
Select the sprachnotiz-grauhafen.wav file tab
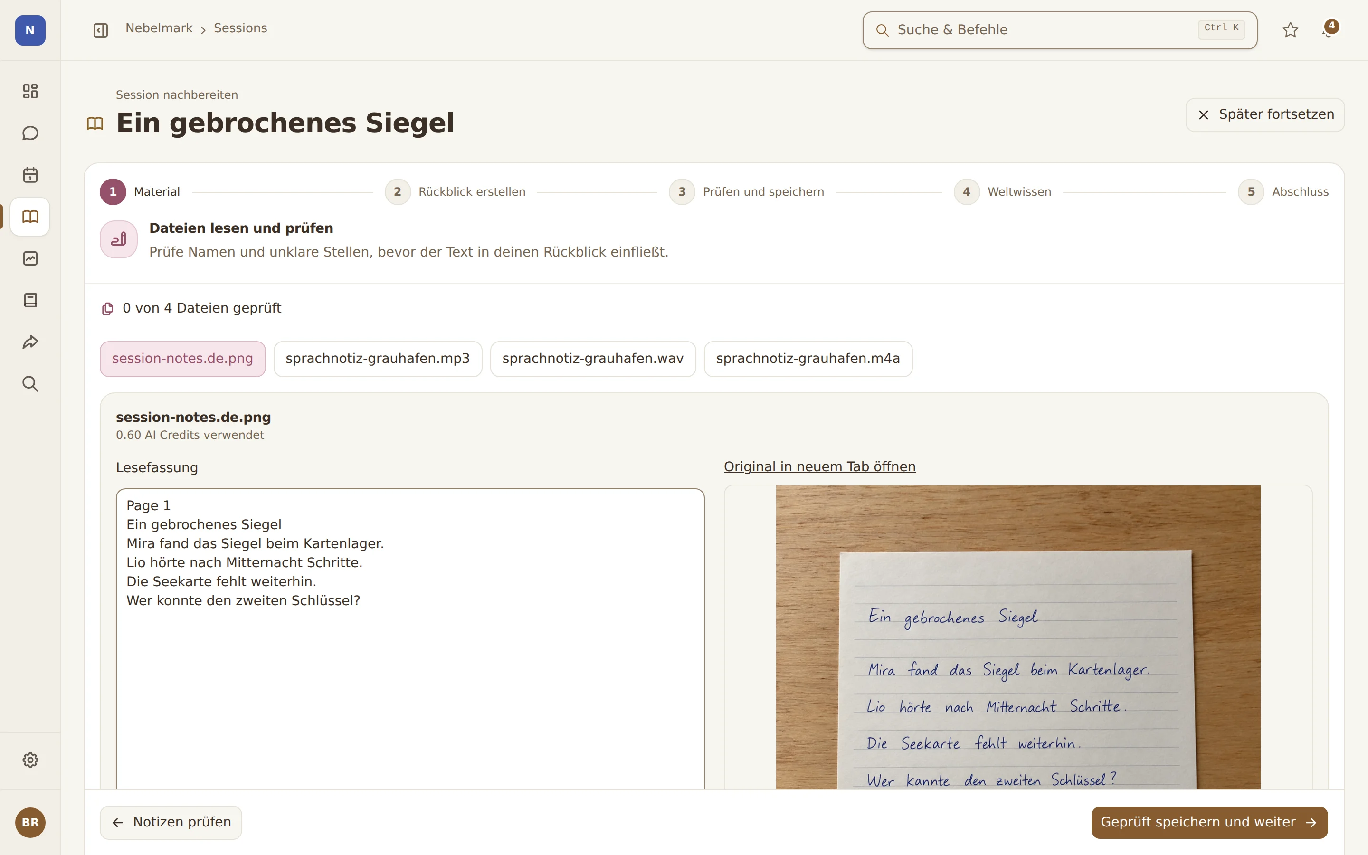(x=592, y=359)
